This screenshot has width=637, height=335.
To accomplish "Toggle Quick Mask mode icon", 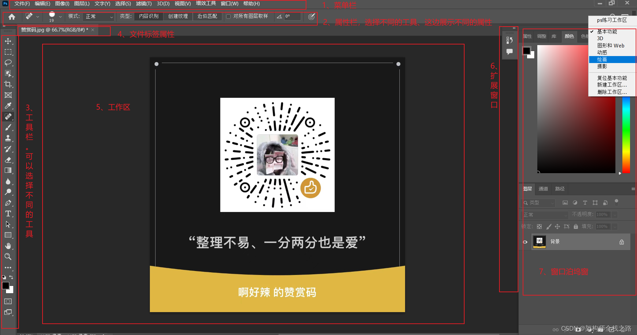I will [8, 301].
